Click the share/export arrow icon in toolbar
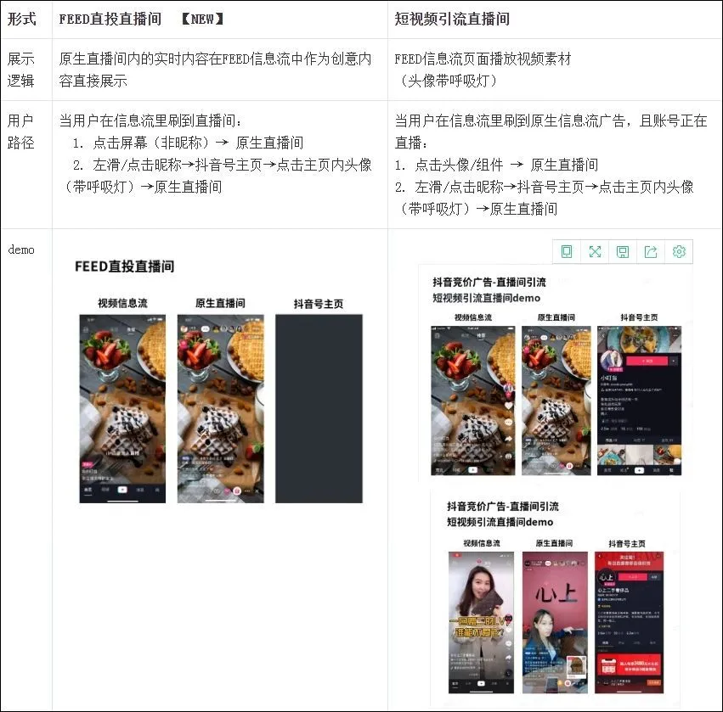723x712 pixels. pyautogui.click(x=651, y=251)
